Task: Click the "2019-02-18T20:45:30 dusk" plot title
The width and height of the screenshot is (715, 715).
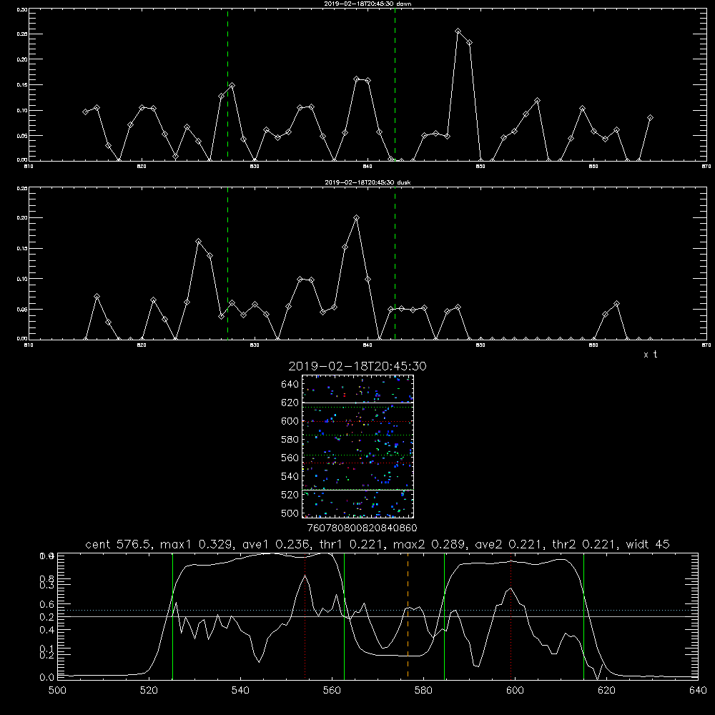Action: point(368,182)
